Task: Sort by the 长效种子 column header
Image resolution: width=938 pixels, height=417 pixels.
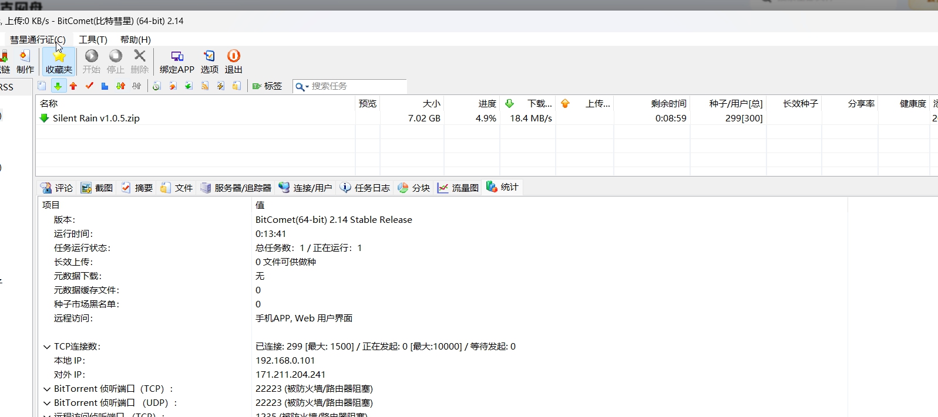Action: 794,103
